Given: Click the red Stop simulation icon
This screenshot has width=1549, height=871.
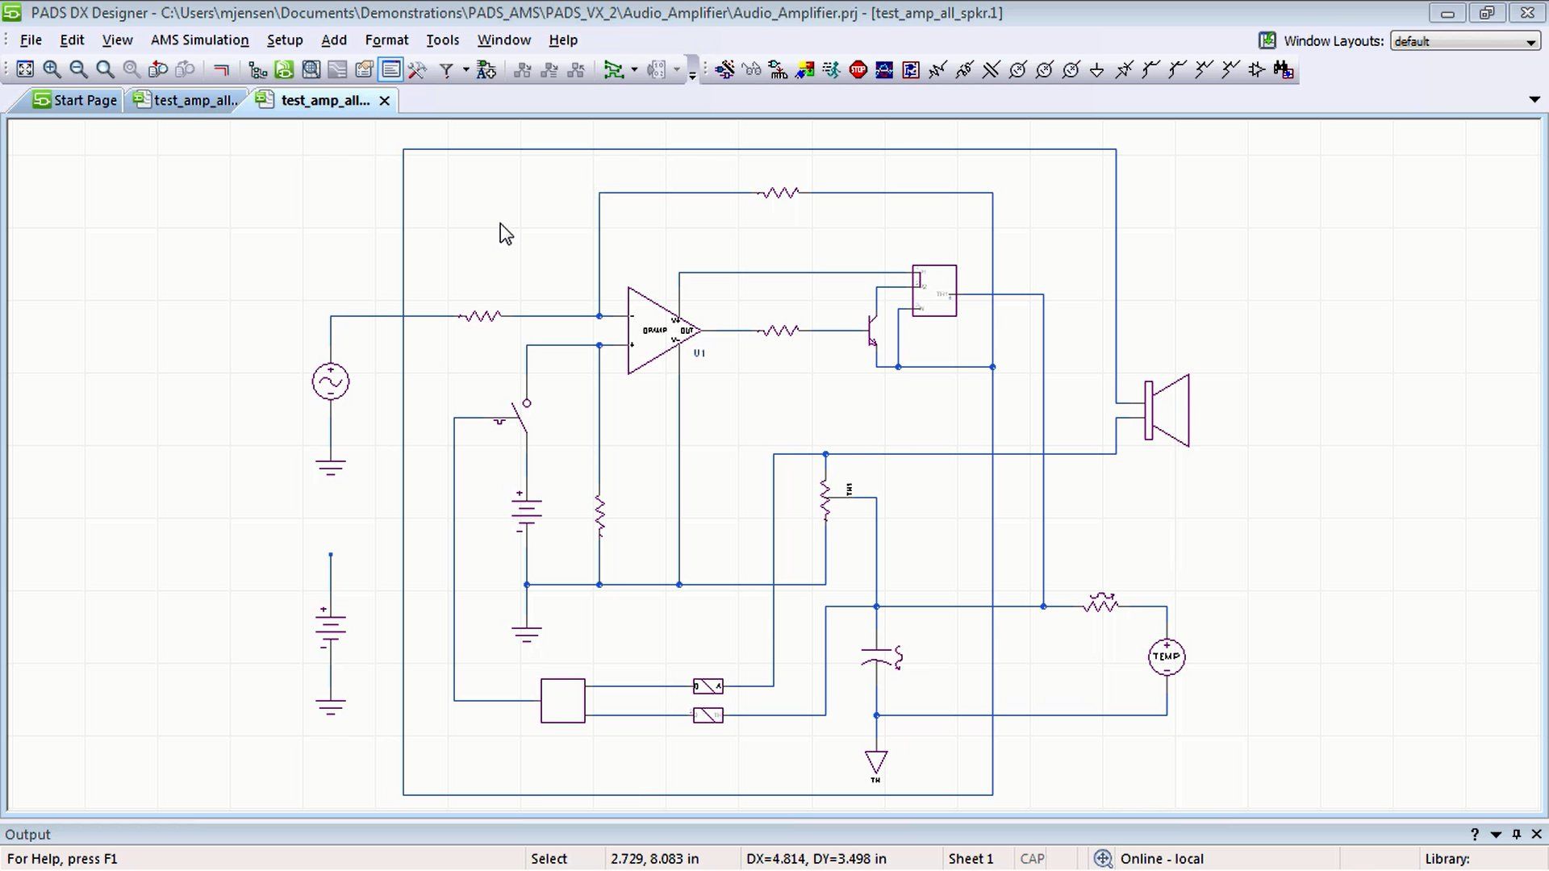Looking at the screenshot, I should click(x=858, y=70).
